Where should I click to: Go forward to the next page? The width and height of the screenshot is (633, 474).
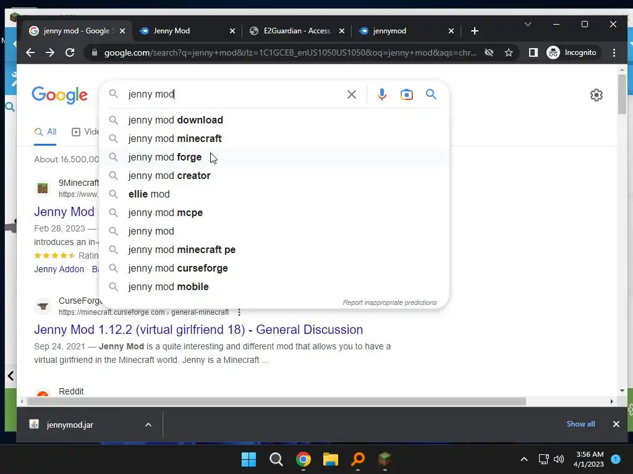[x=50, y=52]
